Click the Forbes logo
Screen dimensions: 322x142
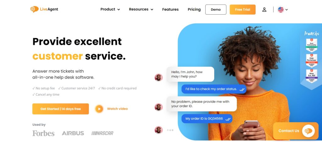(x=43, y=134)
